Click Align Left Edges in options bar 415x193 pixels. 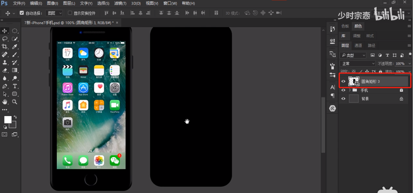click(132, 13)
